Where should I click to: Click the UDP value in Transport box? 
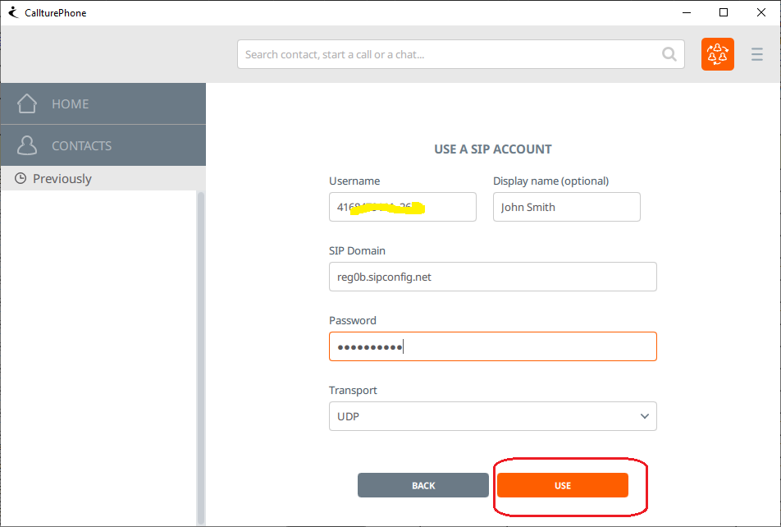[x=349, y=416]
